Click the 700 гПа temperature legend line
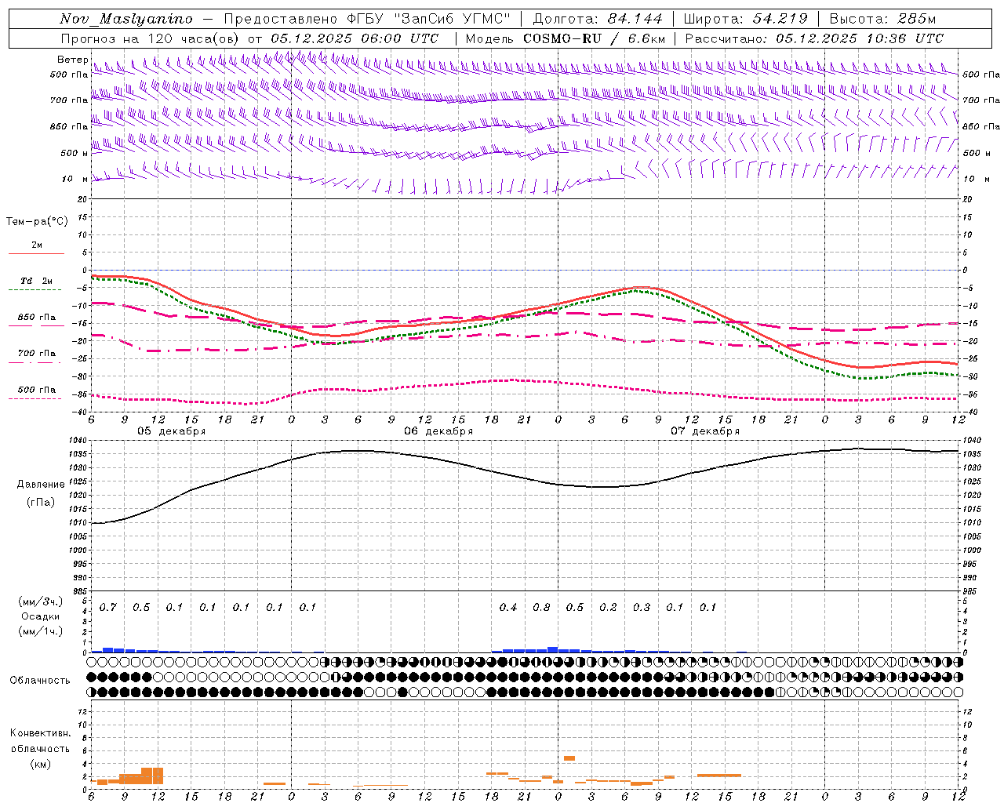This screenshot has height=803, width=1004. (36, 362)
